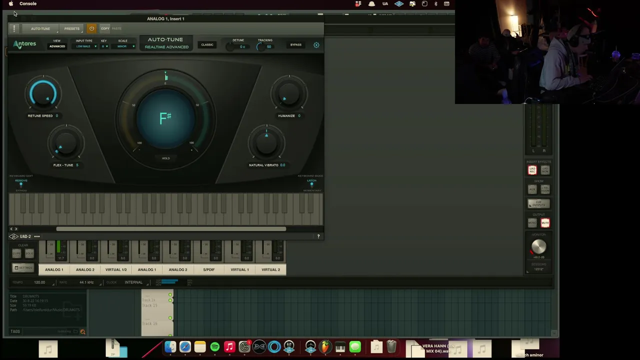Open the PRESETS dropdown
The height and width of the screenshot is (360, 640).
pyautogui.click(x=72, y=28)
